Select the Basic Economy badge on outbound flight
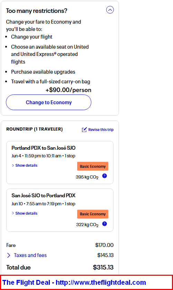 93,166
